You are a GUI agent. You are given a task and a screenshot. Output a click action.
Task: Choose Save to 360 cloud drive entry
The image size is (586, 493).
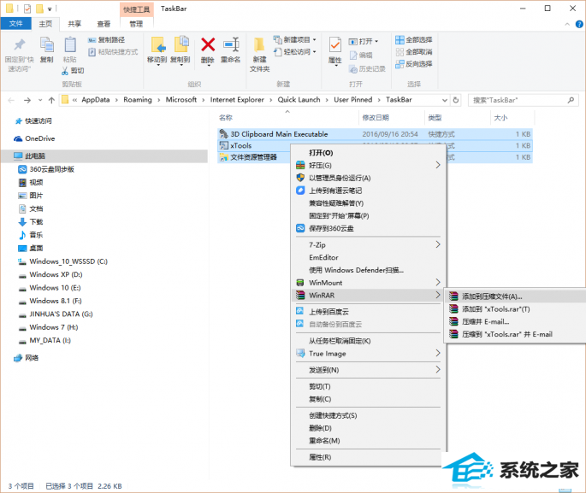tap(369, 228)
